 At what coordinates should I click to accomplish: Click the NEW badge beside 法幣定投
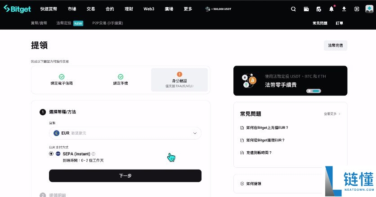pos(78,23)
